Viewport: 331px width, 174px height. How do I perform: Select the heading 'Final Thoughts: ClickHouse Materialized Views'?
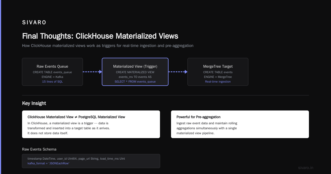click(100, 36)
